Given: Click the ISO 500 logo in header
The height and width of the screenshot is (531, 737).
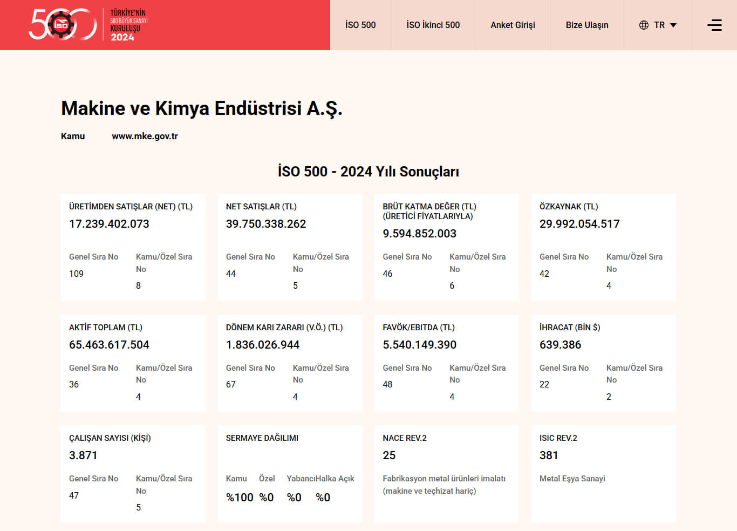Looking at the screenshot, I should [88, 25].
